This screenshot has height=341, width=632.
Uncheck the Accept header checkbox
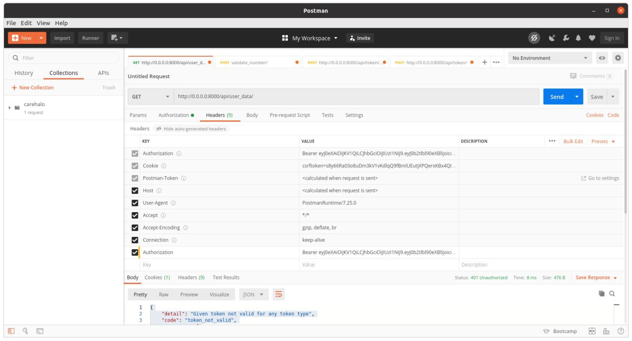(x=135, y=215)
